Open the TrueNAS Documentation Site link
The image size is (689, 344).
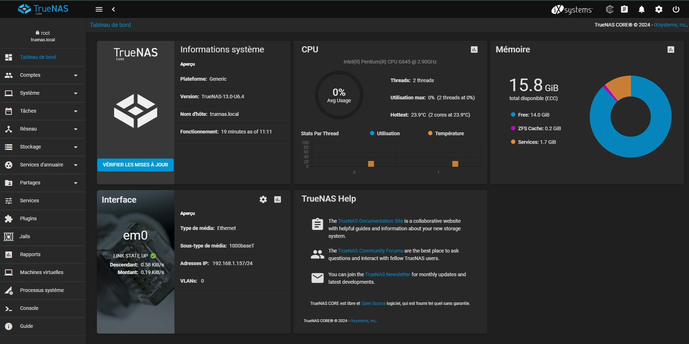[370, 221]
